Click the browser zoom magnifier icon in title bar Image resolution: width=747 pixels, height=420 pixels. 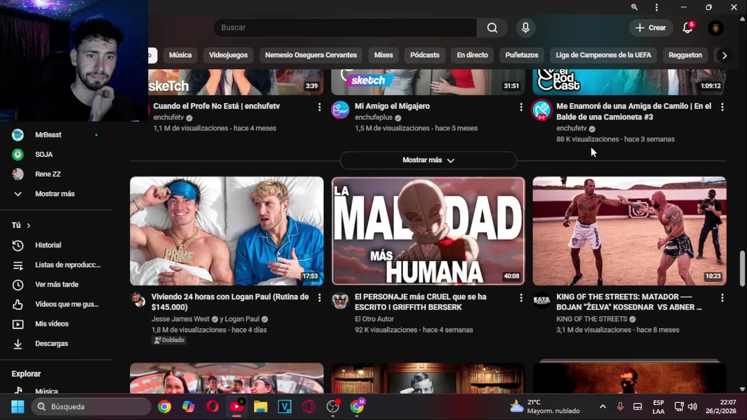(x=634, y=8)
